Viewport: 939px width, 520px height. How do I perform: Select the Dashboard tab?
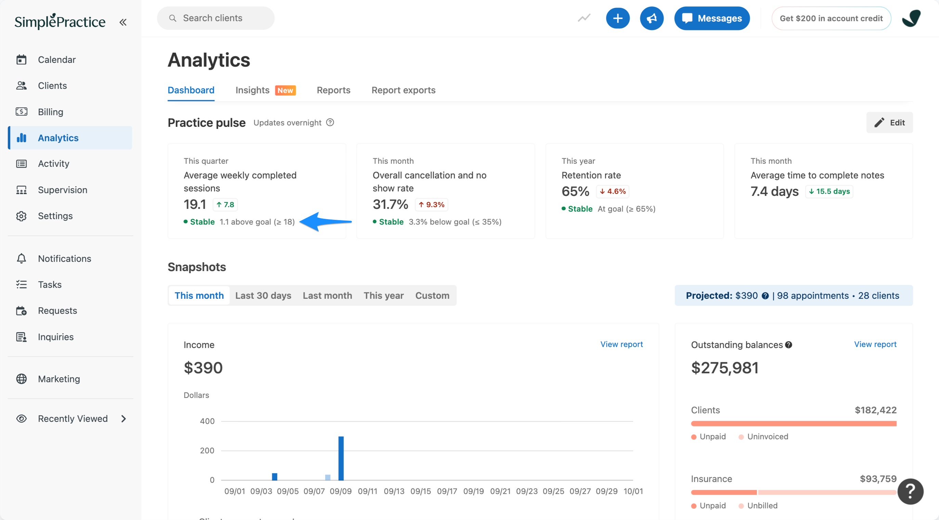tap(191, 90)
